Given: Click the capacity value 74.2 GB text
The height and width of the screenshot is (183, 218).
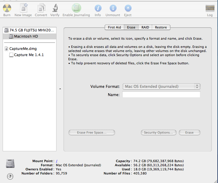Looking at the screenshot, I should pos(159,161).
